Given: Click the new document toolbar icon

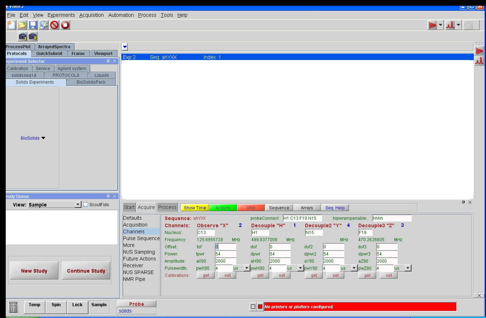Looking at the screenshot, I should click(x=11, y=25).
